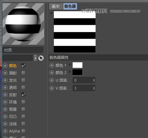The height and width of the screenshot is (138, 148).
Task: Click the animation dot beside 反射
Action: tap(5, 95)
